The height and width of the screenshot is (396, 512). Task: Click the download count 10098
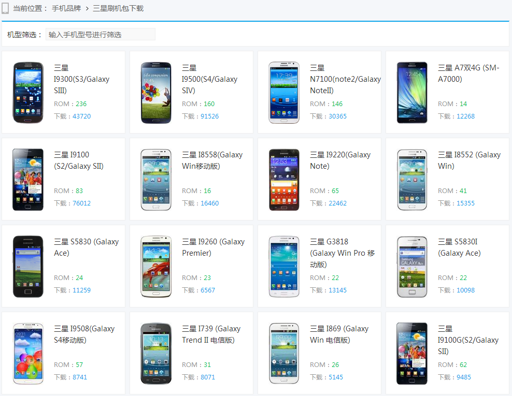click(x=466, y=290)
